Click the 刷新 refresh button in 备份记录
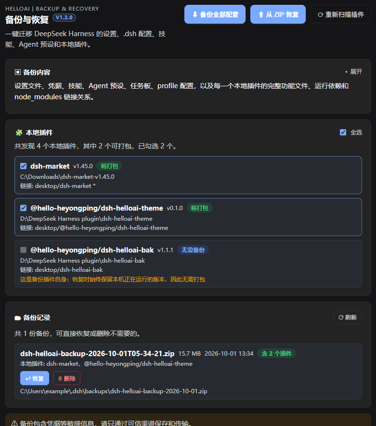 pos(348,317)
